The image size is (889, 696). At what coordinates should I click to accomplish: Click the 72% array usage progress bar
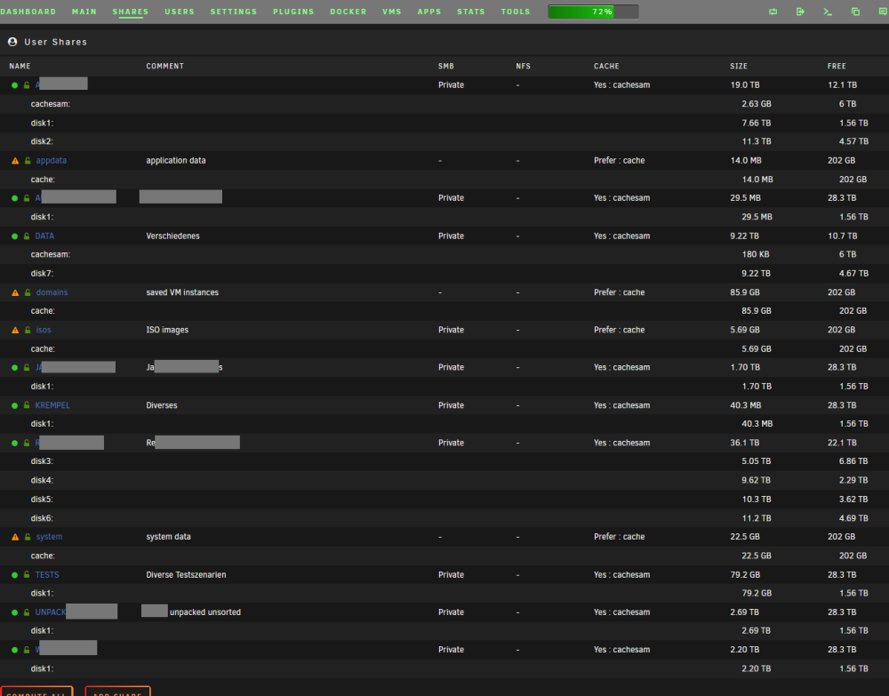point(593,12)
